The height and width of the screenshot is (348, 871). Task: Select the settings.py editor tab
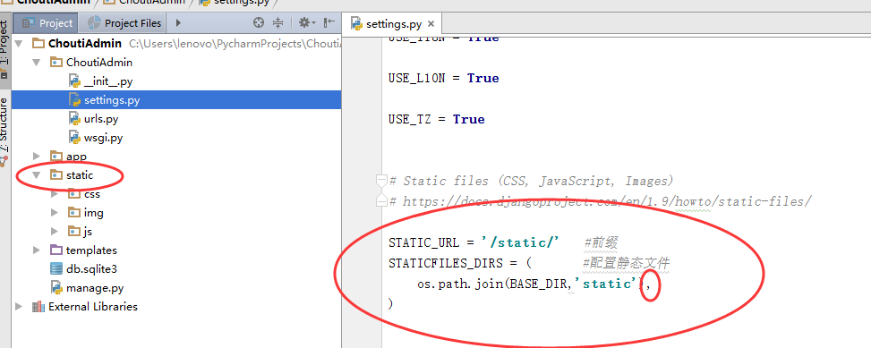[x=393, y=24]
